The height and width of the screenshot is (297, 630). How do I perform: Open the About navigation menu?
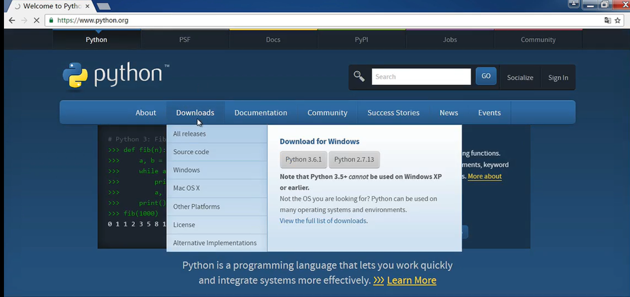click(146, 112)
